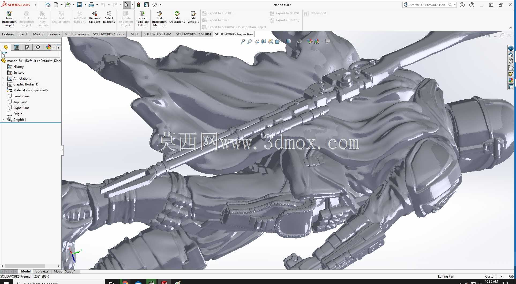Screen dimensions: 516x284
Task: Select the Right Plane
Action: point(21,108)
